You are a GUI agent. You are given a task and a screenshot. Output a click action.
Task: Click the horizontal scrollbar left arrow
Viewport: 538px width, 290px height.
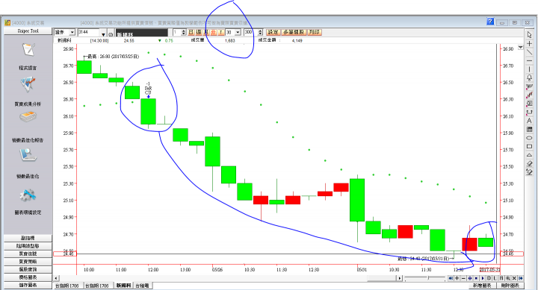[x=56, y=278]
